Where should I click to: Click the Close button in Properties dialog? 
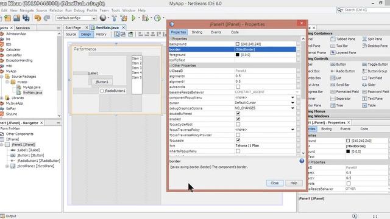pyautogui.click(x=275, y=183)
